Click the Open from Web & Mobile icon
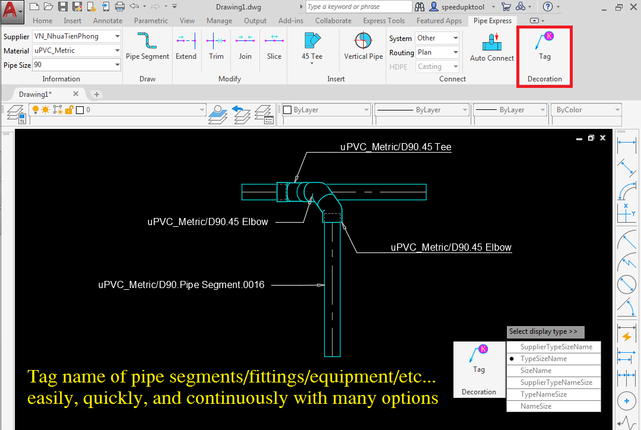 click(91, 6)
